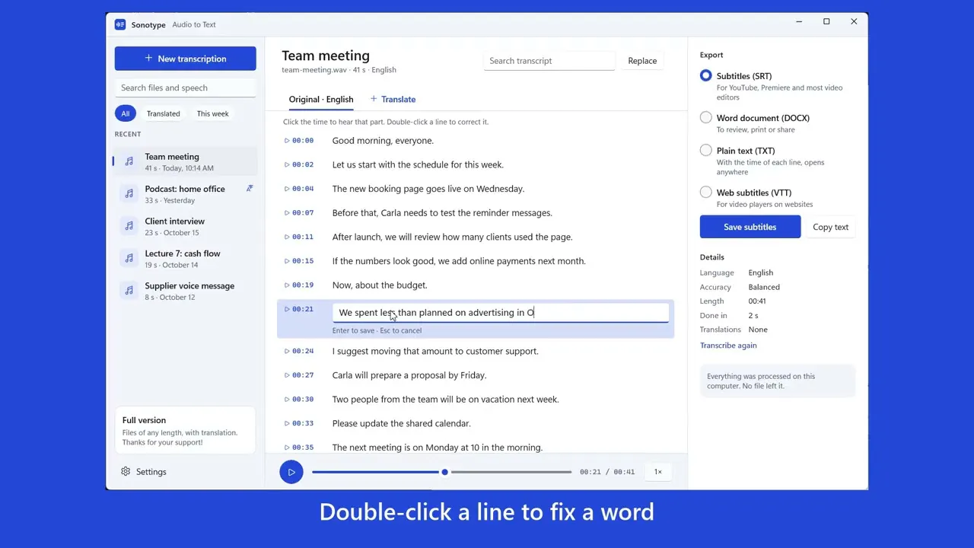Click the playback progress slider handle
This screenshot has width=974, height=548.
[444, 472]
